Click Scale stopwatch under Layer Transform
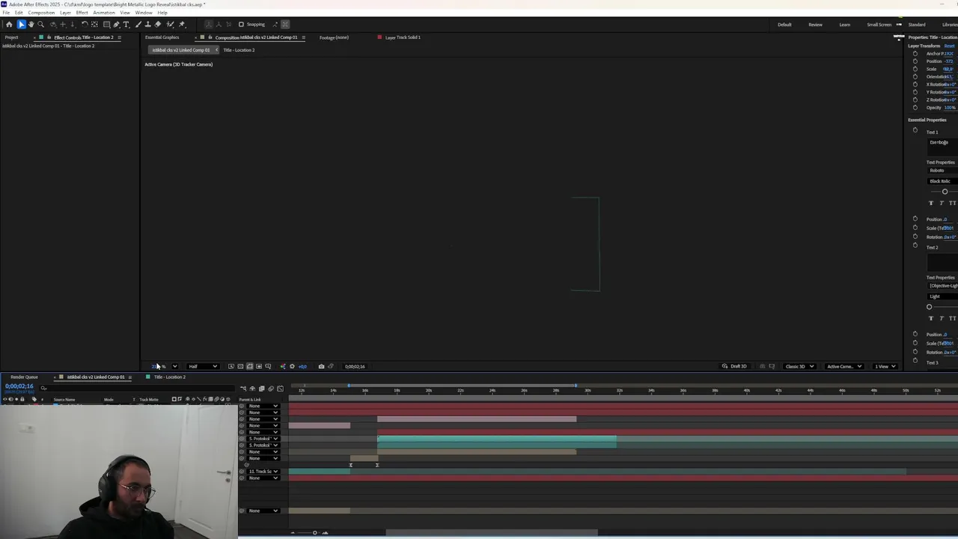The image size is (958, 539). (915, 69)
